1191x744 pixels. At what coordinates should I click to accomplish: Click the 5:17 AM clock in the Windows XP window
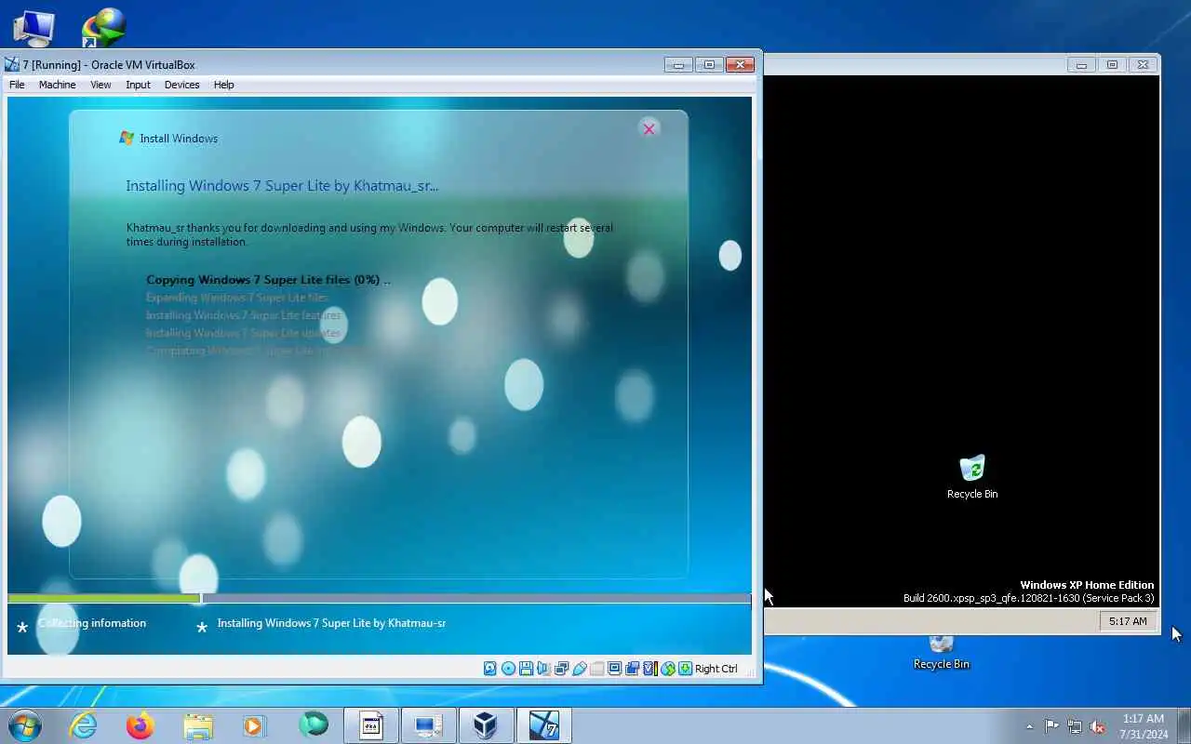1128,621
